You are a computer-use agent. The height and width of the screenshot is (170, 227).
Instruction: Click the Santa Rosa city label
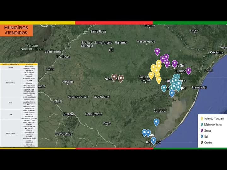click(98, 32)
